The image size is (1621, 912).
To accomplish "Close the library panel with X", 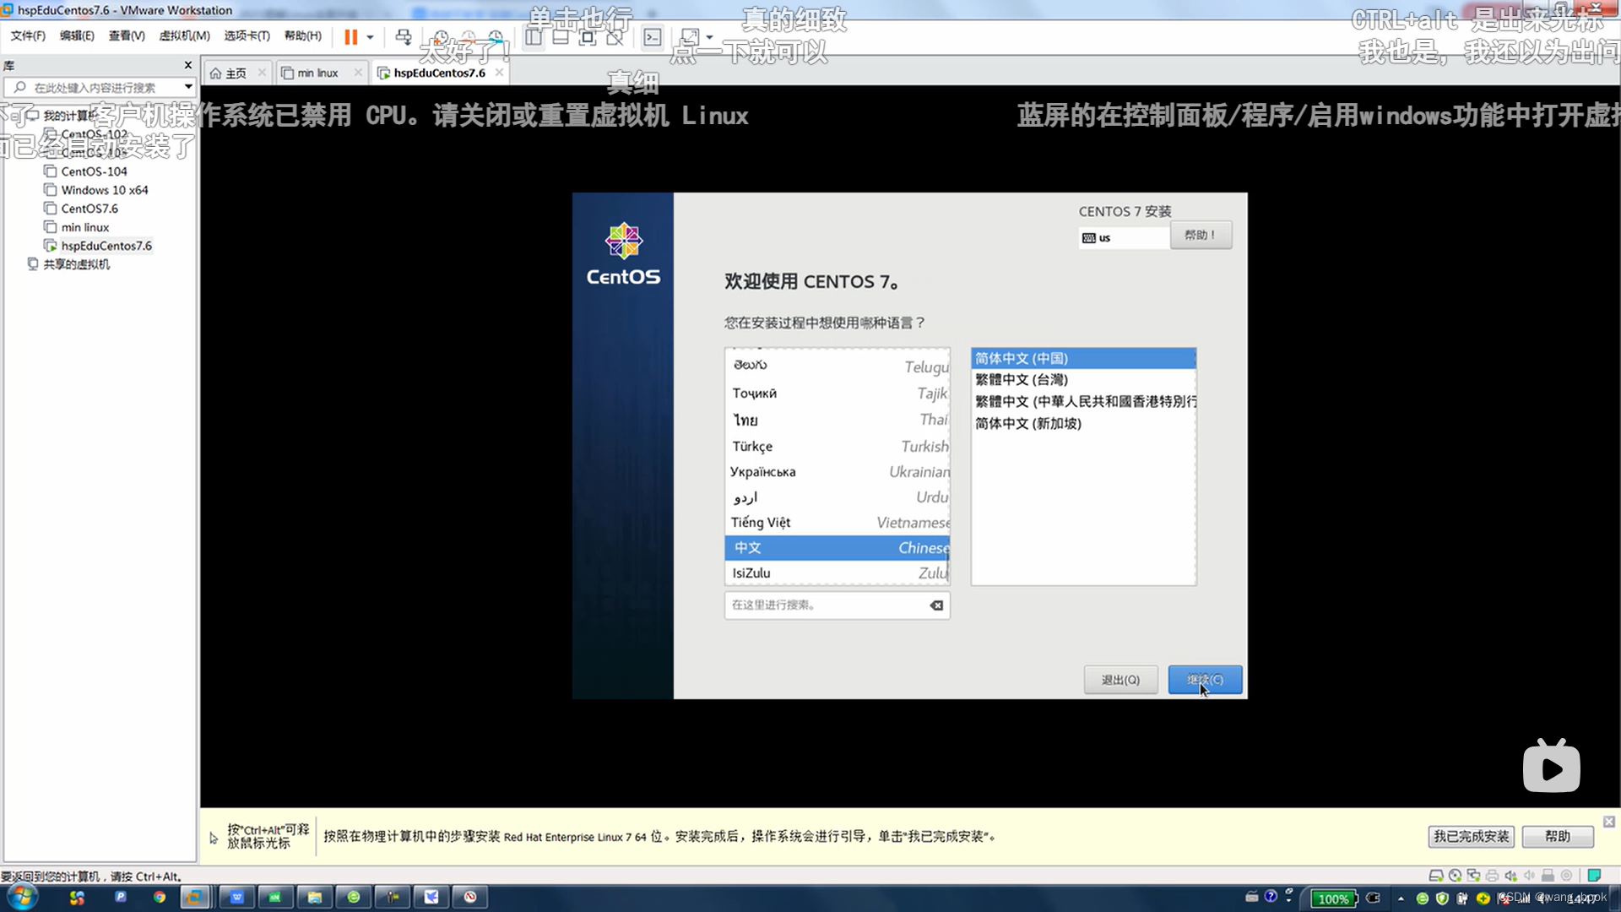I will (x=188, y=65).
